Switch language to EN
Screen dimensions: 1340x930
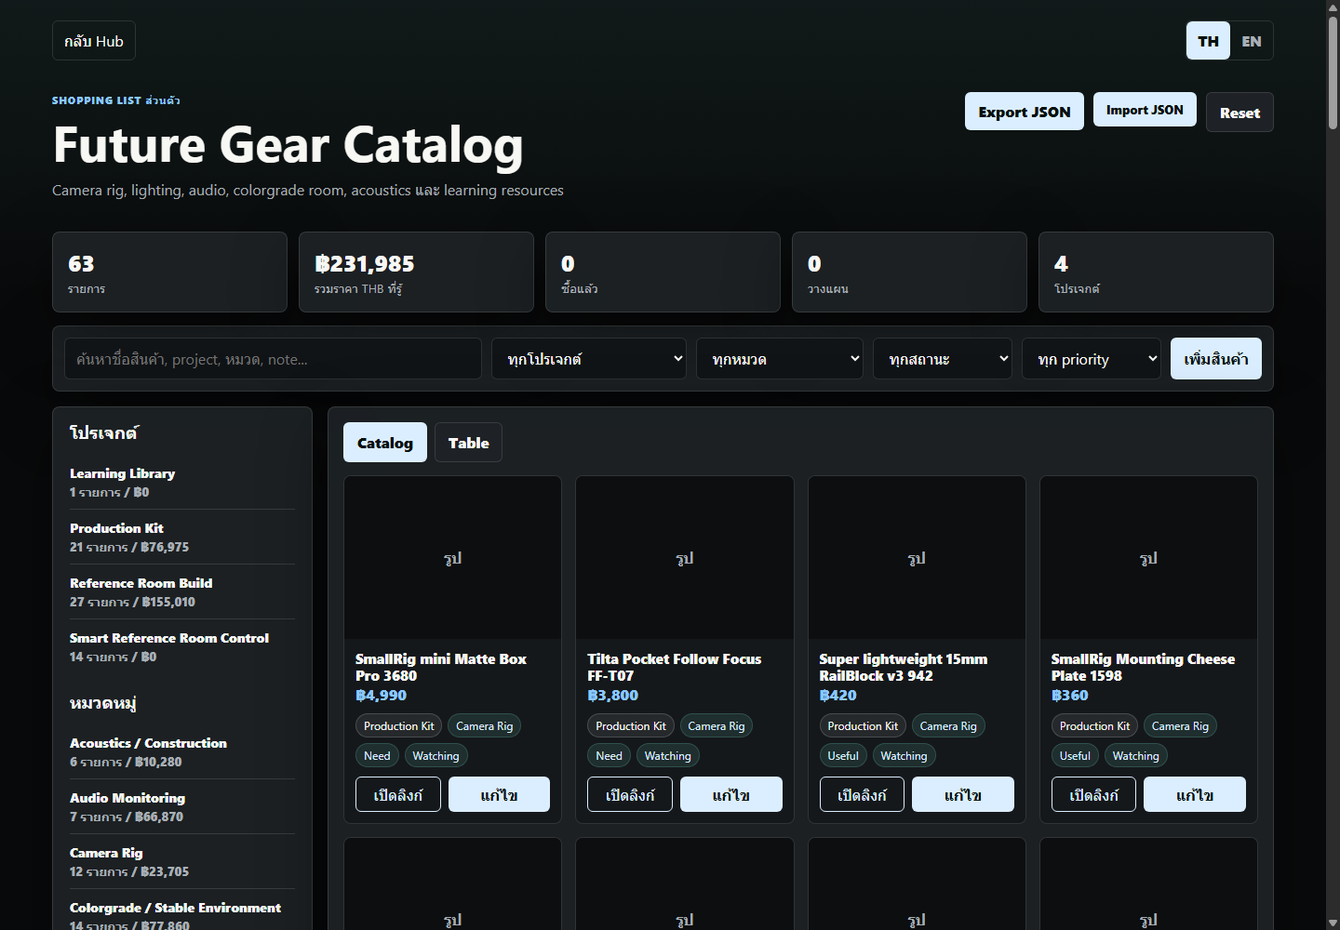(1252, 41)
